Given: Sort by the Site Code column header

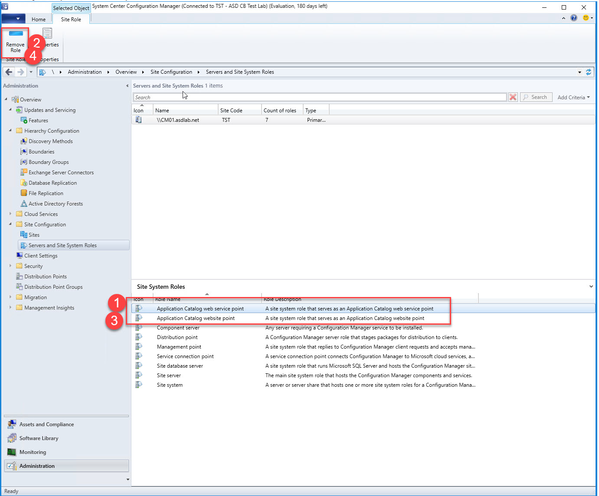Looking at the screenshot, I should click(240, 110).
